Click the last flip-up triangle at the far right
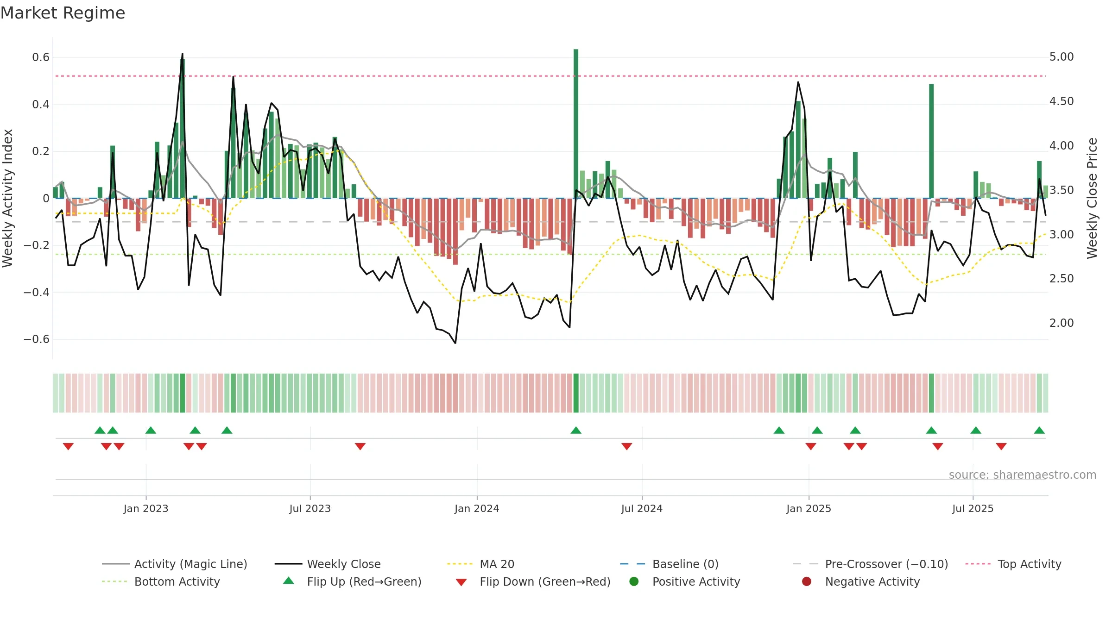This screenshot has height=625, width=1112. coord(1039,431)
